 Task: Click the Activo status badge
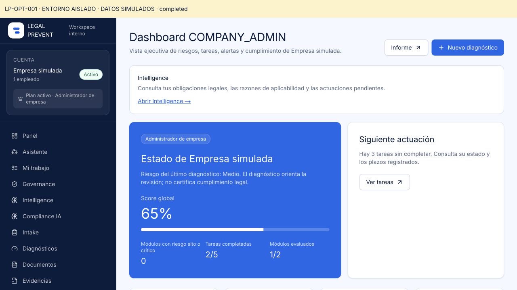click(91, 75)
